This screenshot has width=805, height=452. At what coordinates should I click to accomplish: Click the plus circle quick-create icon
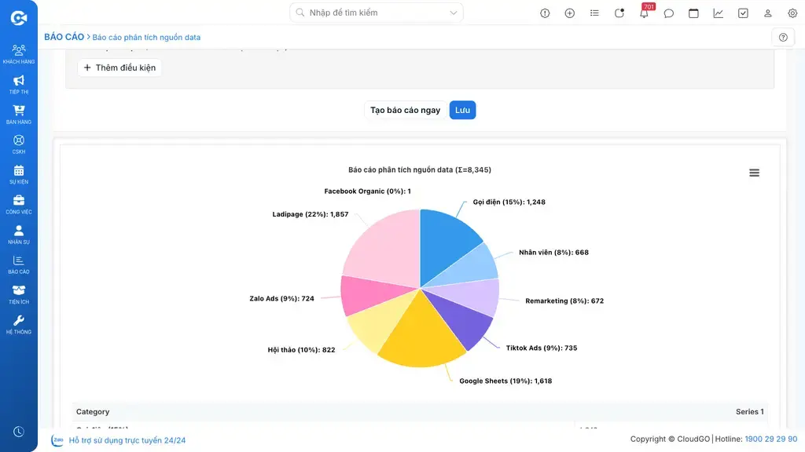tap(569, 13)
